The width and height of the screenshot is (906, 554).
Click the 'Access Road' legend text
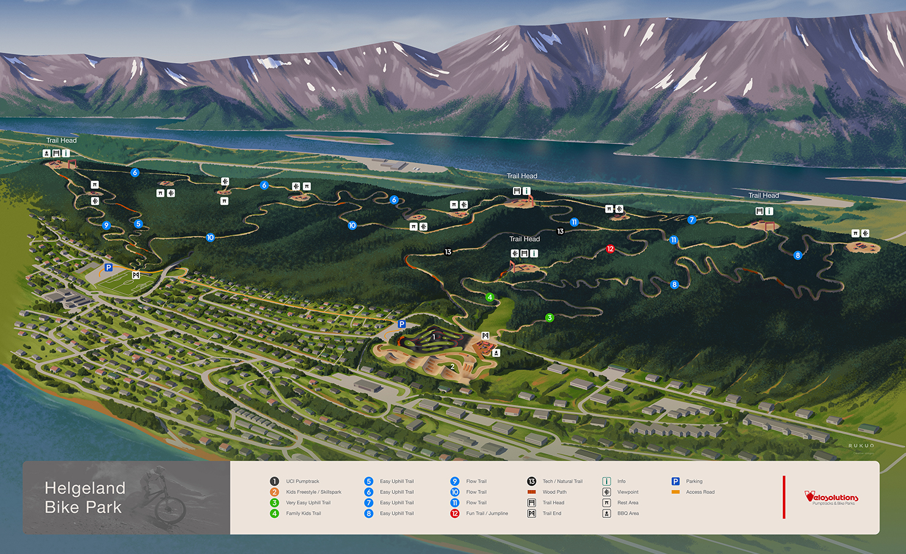coord(700,492)
